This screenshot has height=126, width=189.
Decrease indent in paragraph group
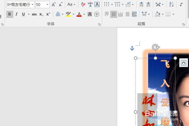coord(141,4)
